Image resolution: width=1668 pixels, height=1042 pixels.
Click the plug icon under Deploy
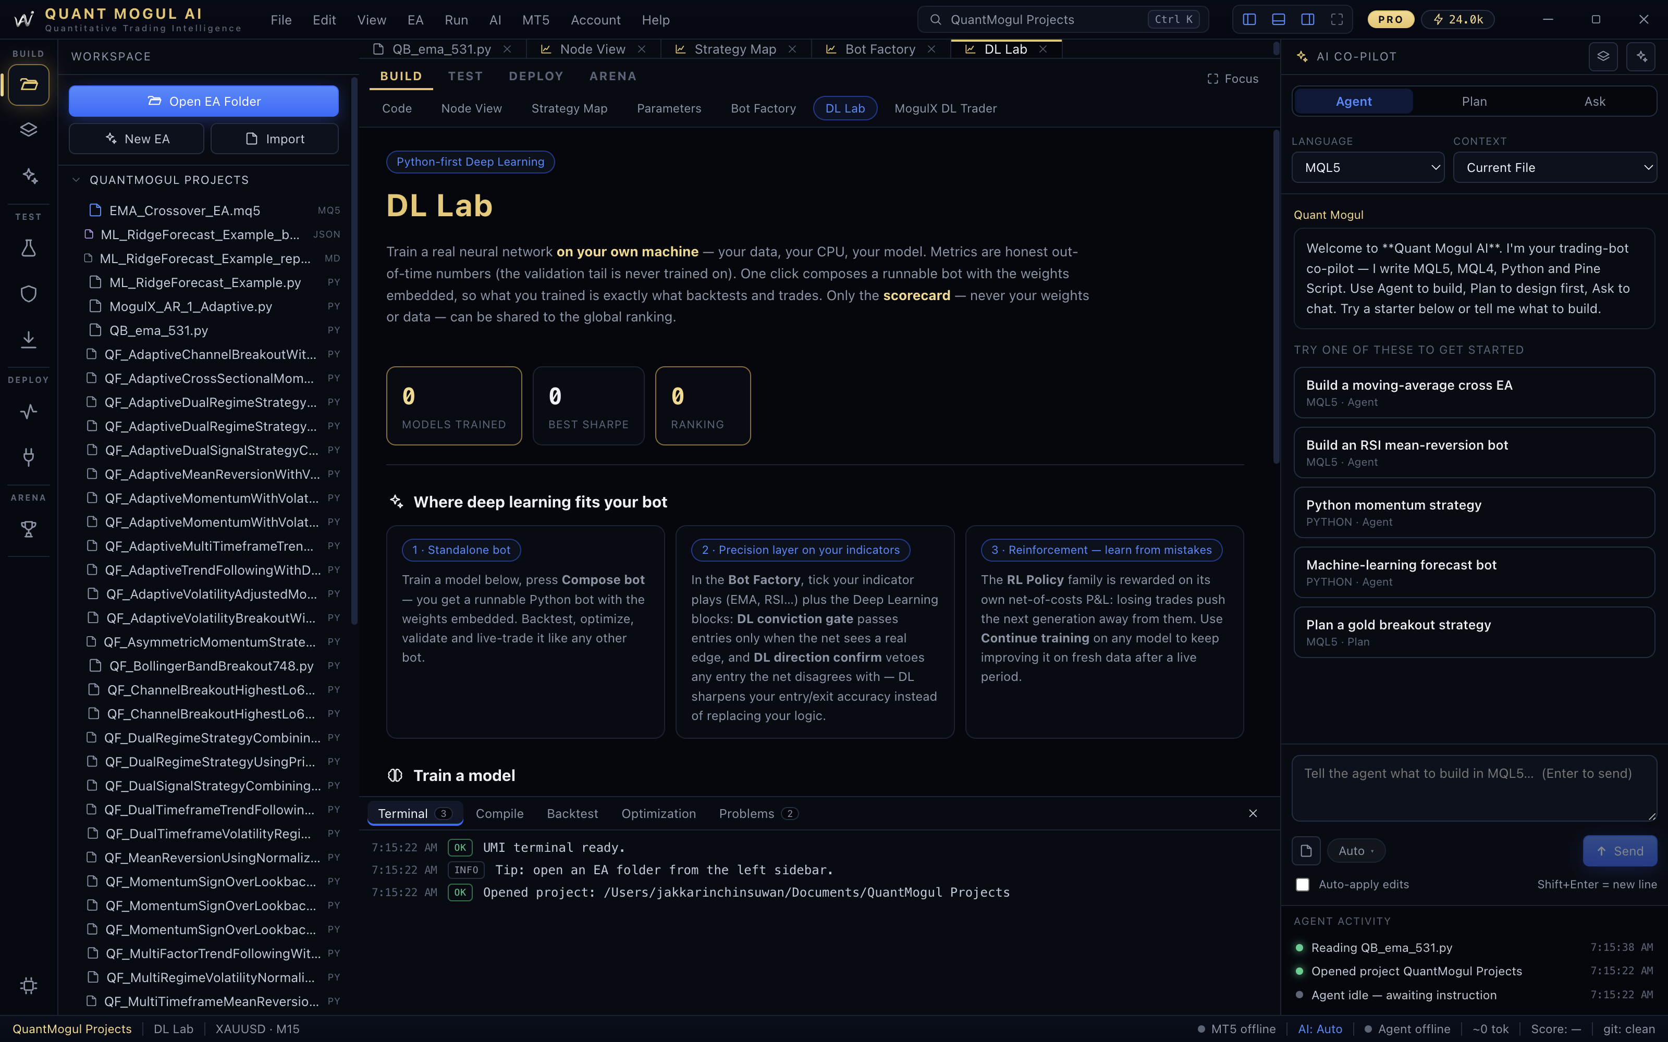(28, 456)
